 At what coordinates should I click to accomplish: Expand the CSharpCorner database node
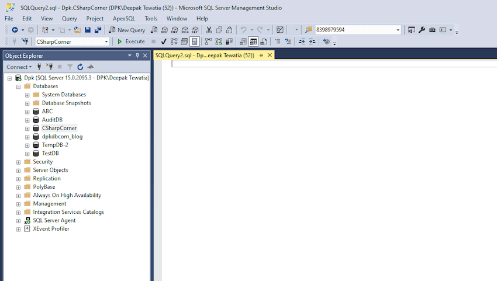coord(27,129)
